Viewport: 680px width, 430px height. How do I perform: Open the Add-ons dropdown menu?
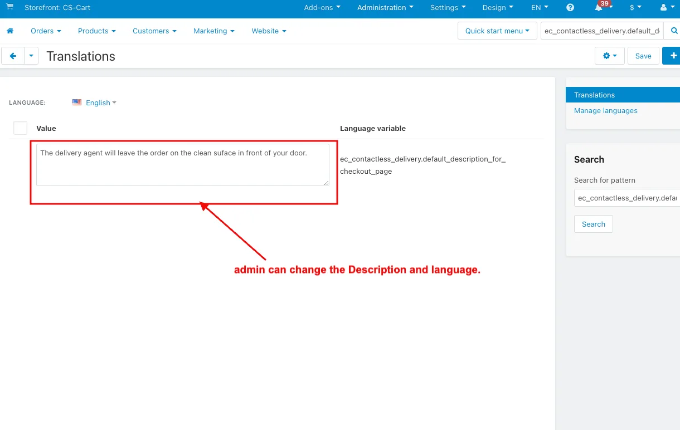pyautogui.click(x=322, y=8)
